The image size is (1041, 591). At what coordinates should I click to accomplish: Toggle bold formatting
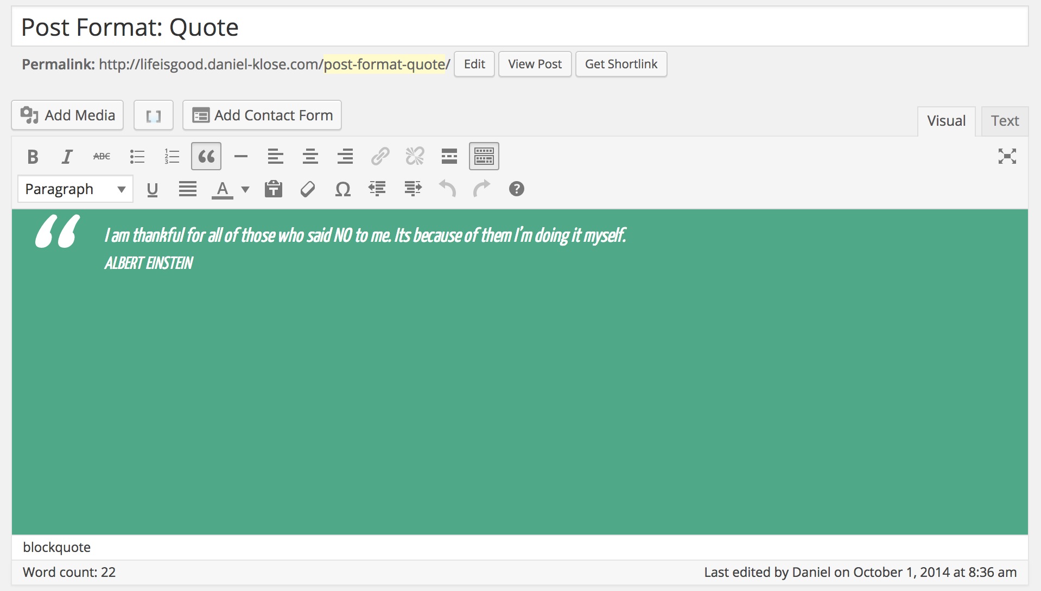pyautogui.click(x=32, y=156)
